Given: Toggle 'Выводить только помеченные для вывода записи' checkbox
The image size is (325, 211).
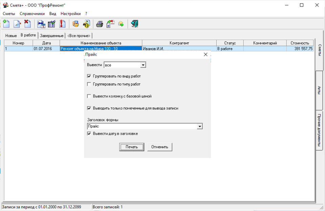Looking at the screenshot, I should [x=89, y=108].
